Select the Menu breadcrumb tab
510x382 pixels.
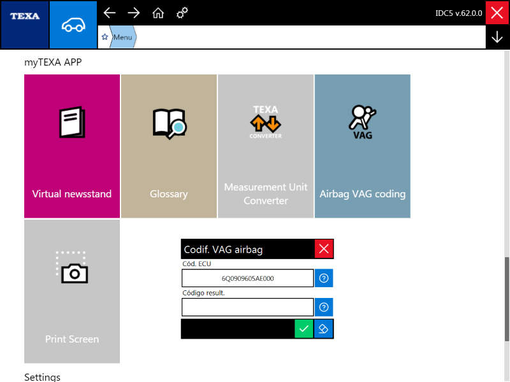tap(123, 38)
